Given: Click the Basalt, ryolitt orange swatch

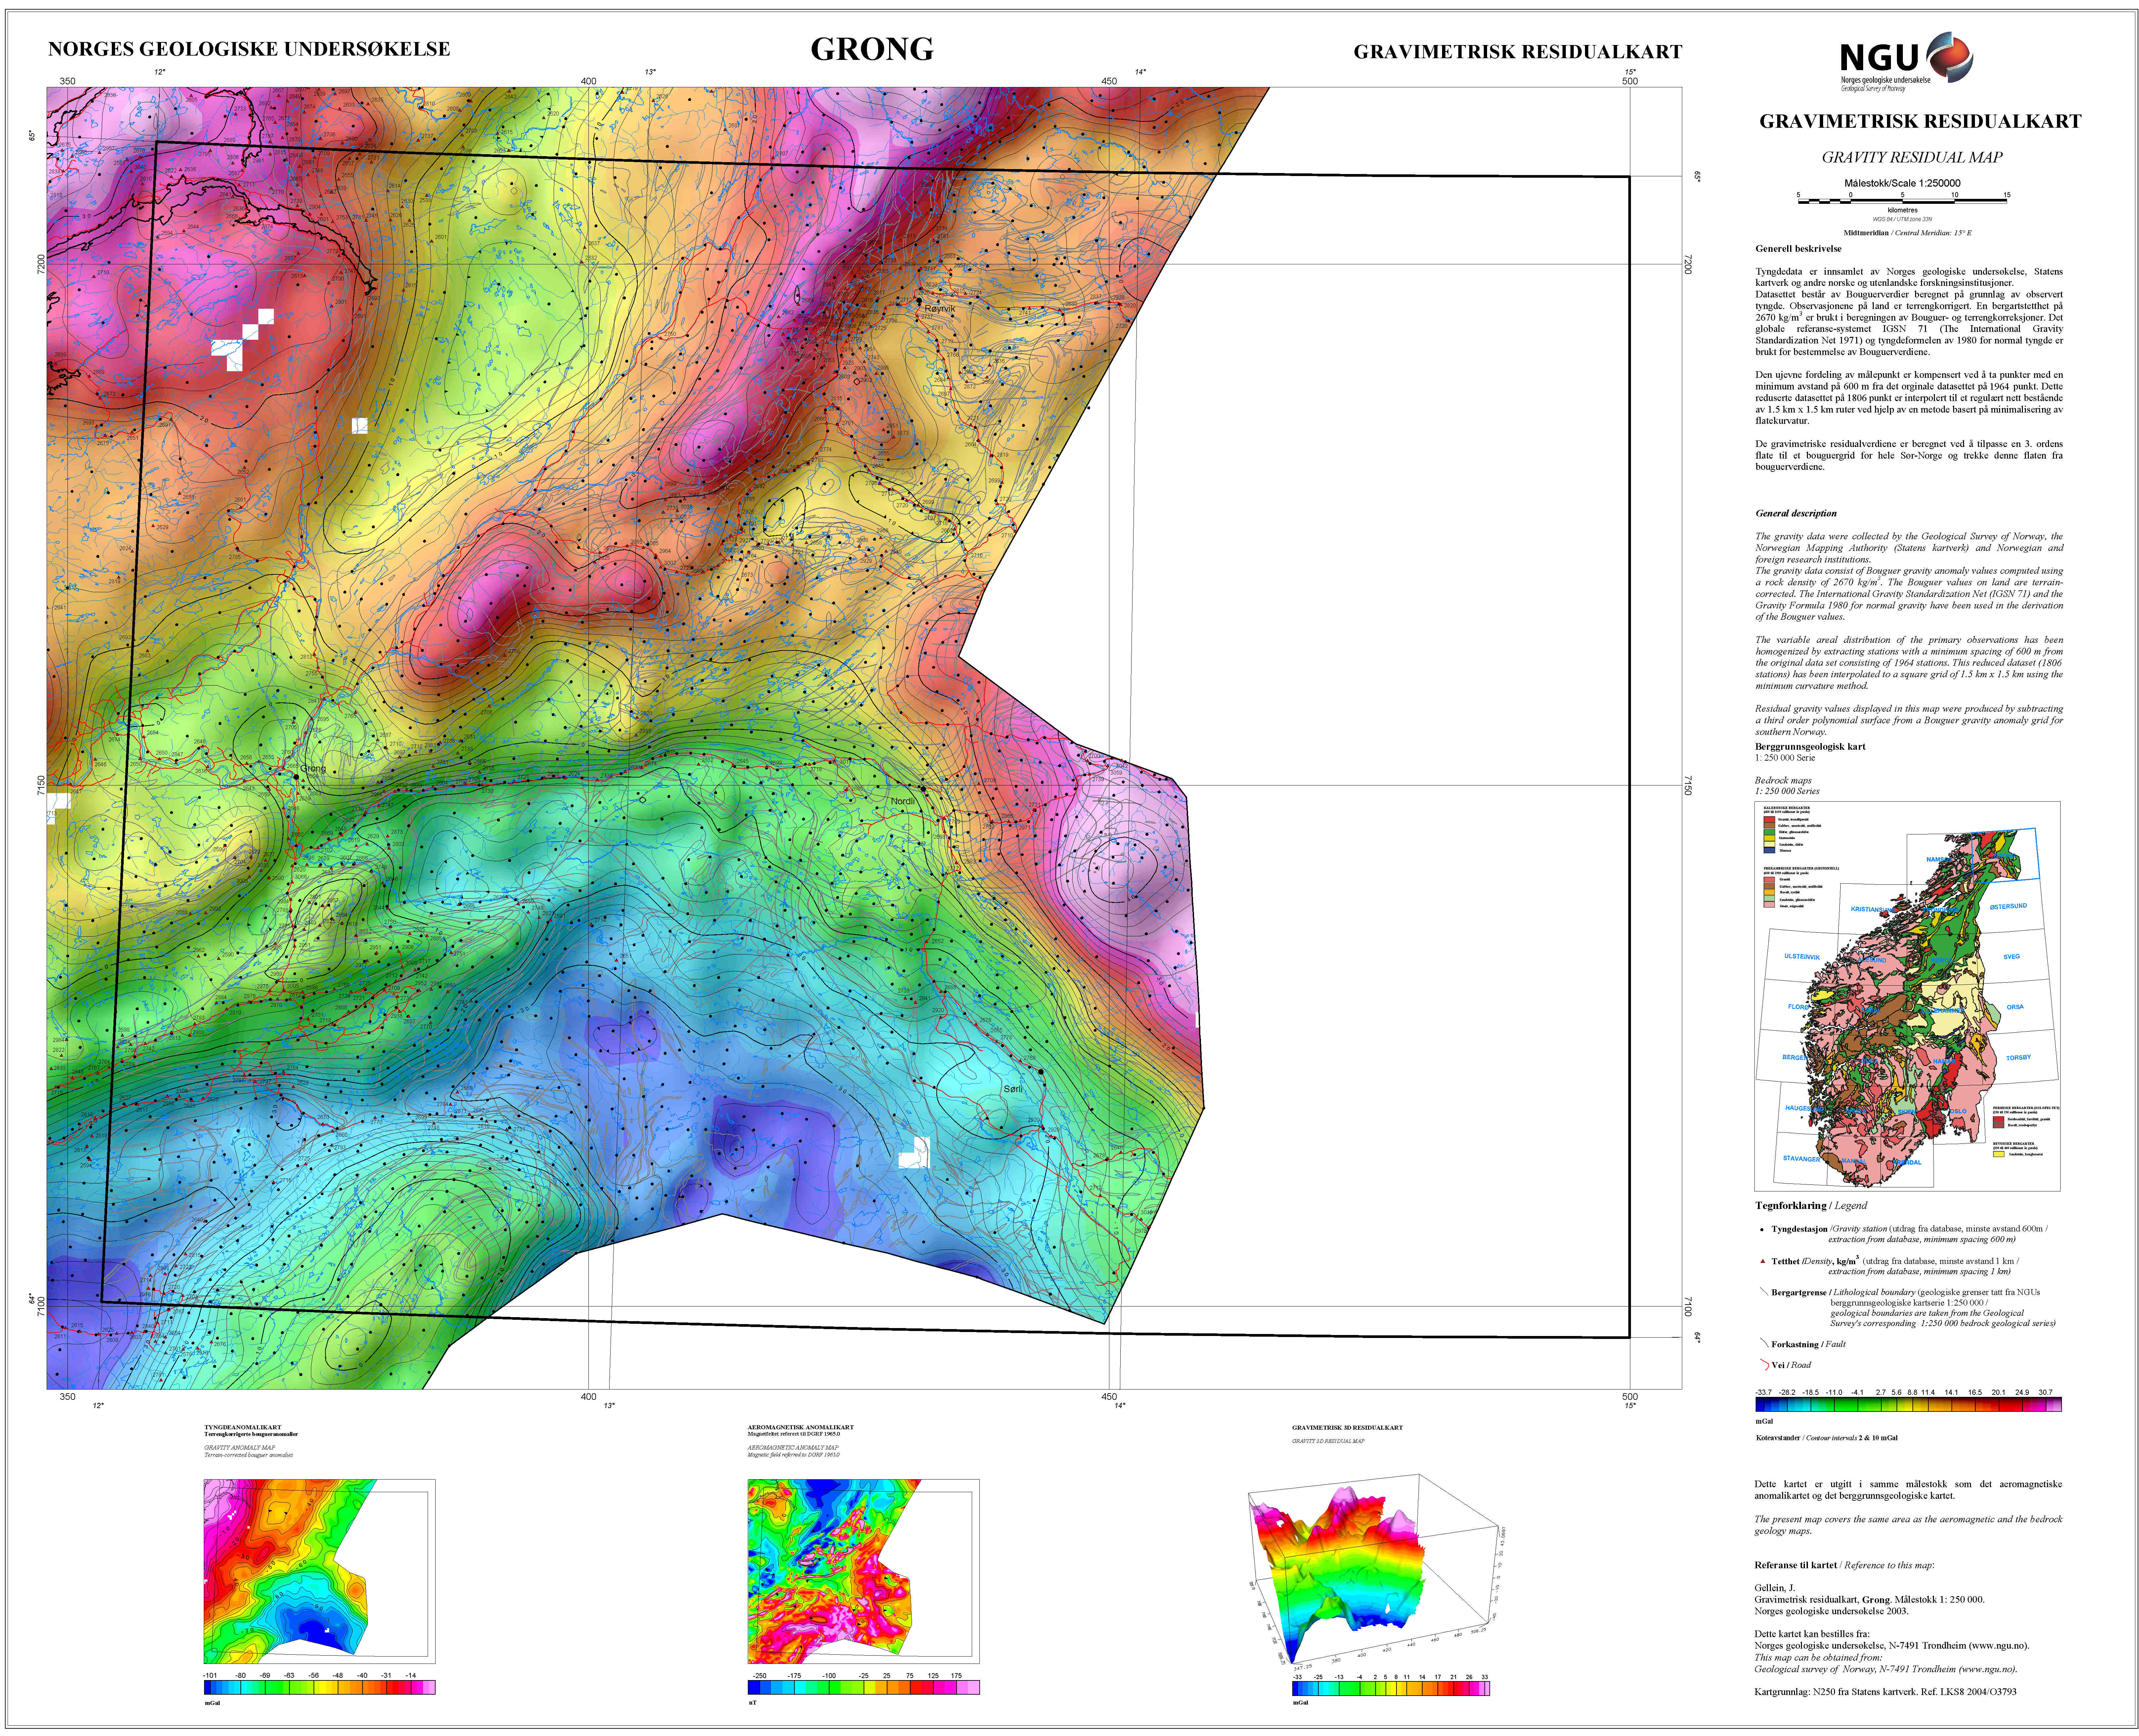Looking at the screenshot, I should click(1769, 892).
